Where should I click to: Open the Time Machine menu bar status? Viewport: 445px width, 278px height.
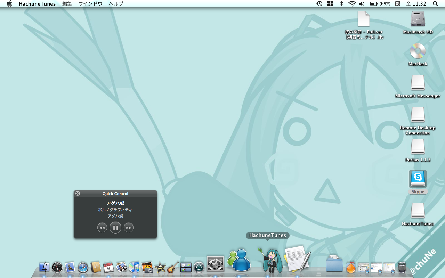tap(319, 4)
